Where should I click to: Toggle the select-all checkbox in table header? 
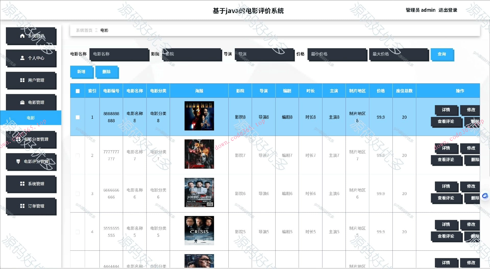(x=78, y=91)
